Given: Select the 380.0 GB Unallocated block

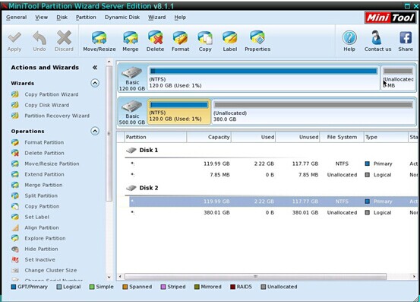Looking at the screenshot, I should pyautogui.click(x=314, y=112).
